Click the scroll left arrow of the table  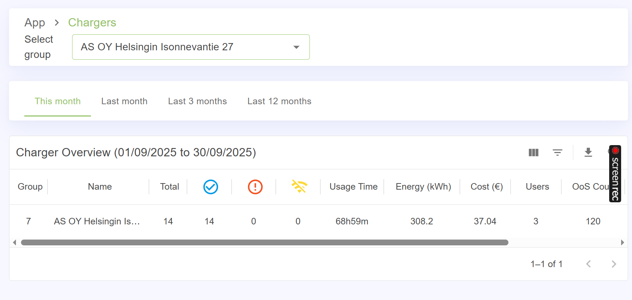pyautogui.click(x=14, y=242)
